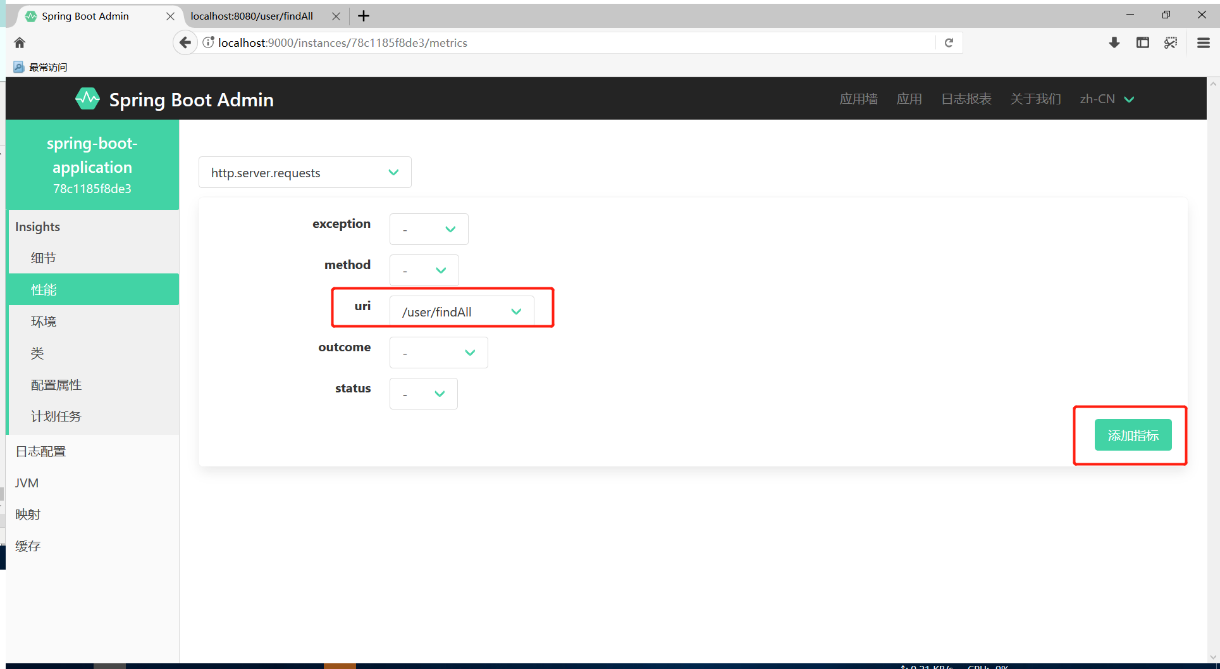Select Insights in the sidebar
The height and width of the screenshot is (669, 1220).
(x=94, y=227)
